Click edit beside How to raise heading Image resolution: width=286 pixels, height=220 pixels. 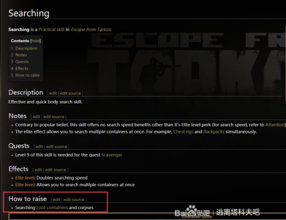[x=56, y=200]
